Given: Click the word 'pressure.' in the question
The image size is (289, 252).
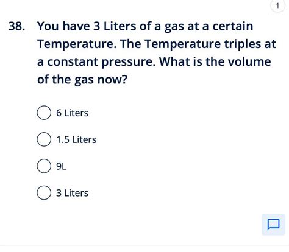Looking at the screenshot, I should pyautogui.click(x=129, y=62).
